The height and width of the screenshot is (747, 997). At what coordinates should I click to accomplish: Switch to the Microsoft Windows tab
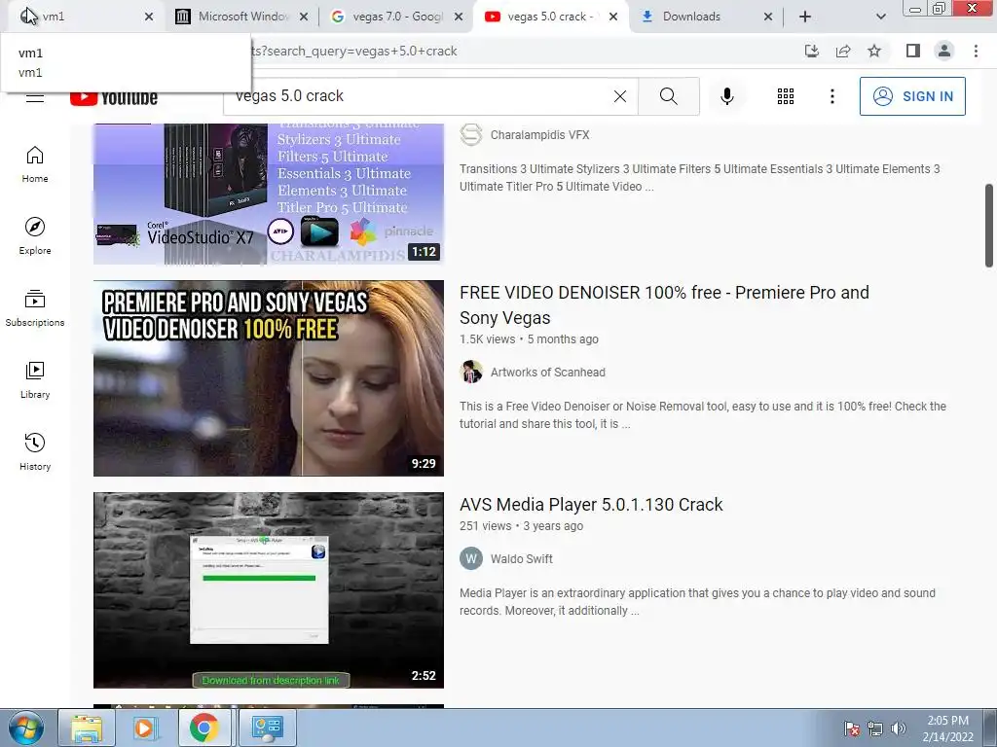point(242,17)
